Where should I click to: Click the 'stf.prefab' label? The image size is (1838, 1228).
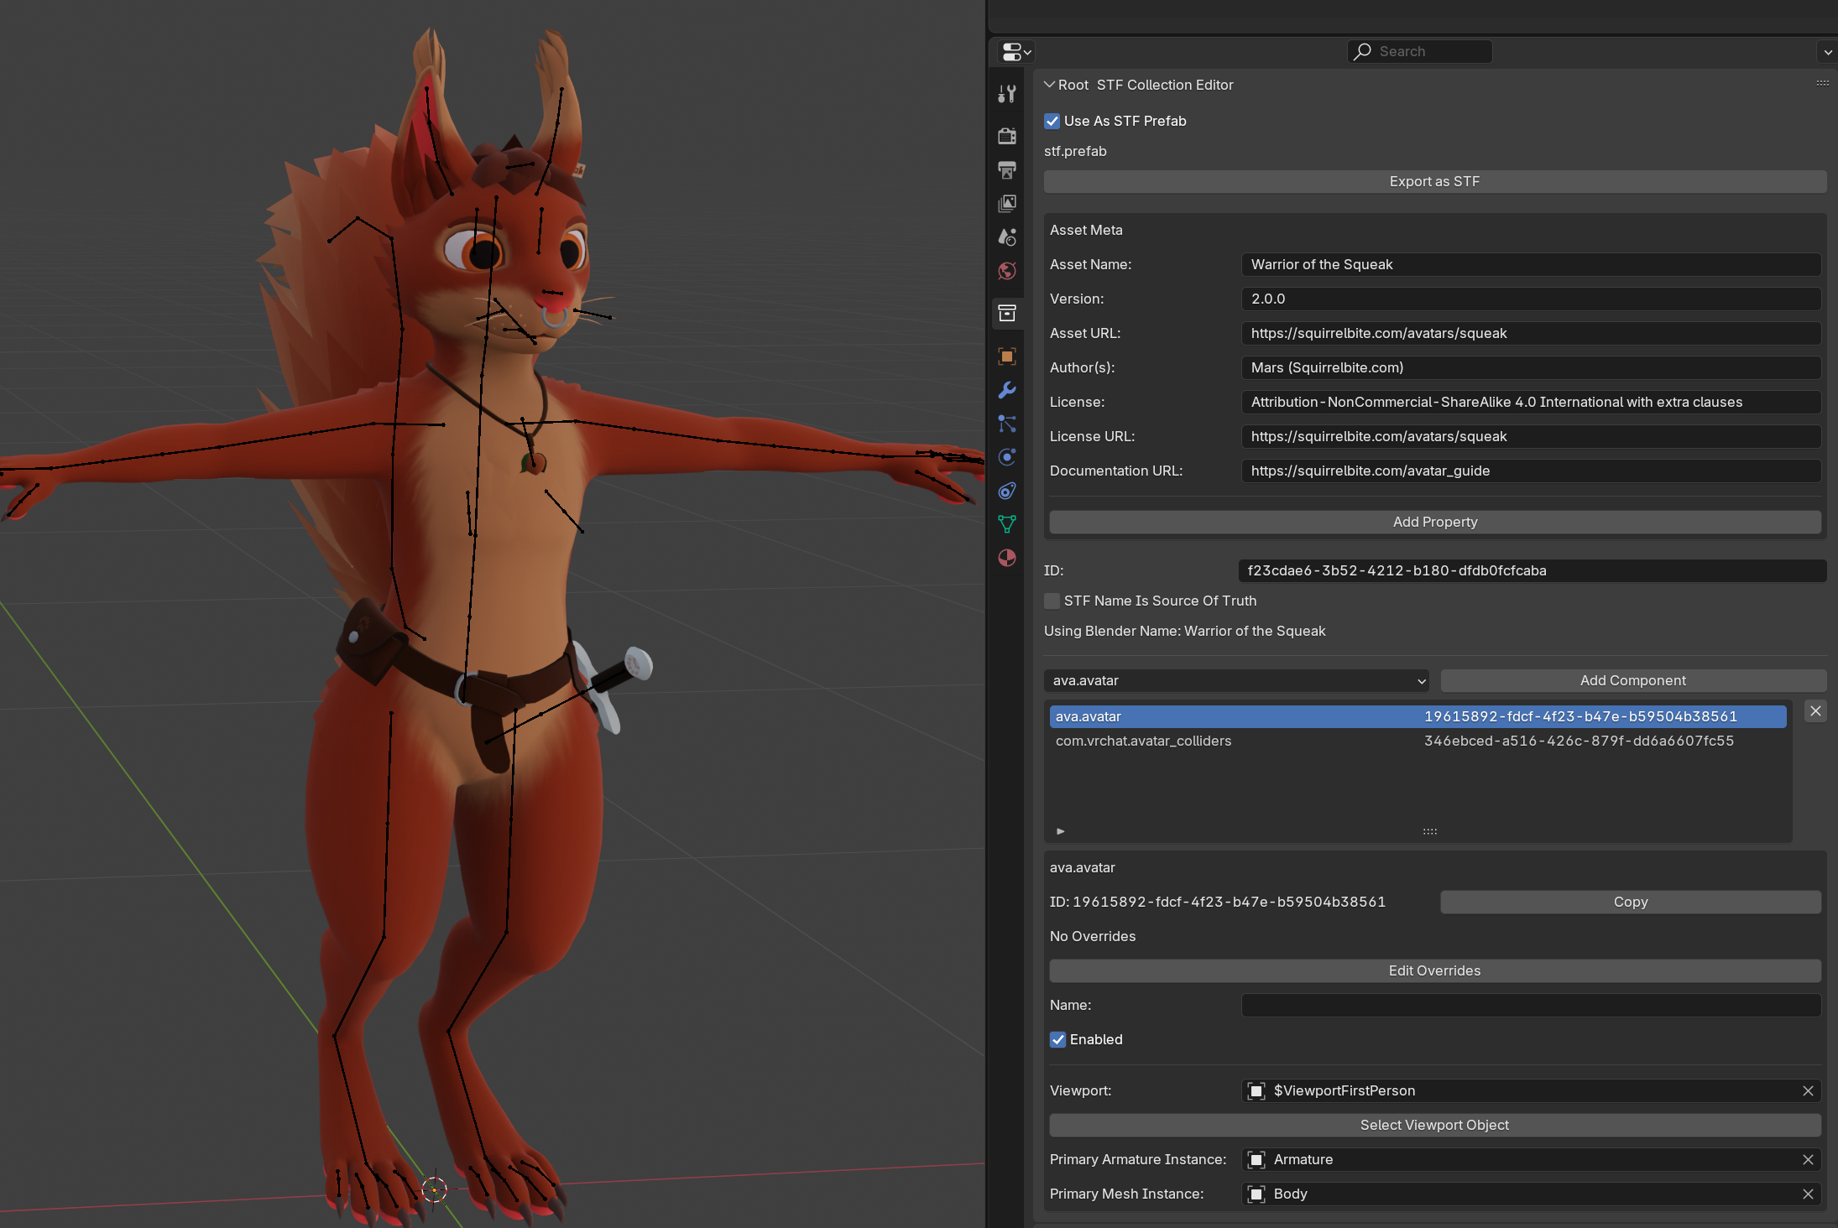pyautogui.click(x=1075, y=151)
